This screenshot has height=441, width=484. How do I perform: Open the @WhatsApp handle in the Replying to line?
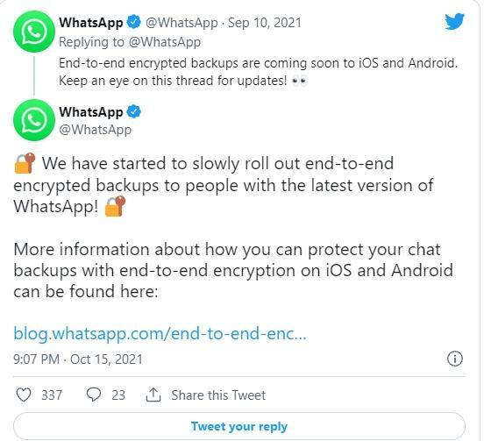coord(165,42)
